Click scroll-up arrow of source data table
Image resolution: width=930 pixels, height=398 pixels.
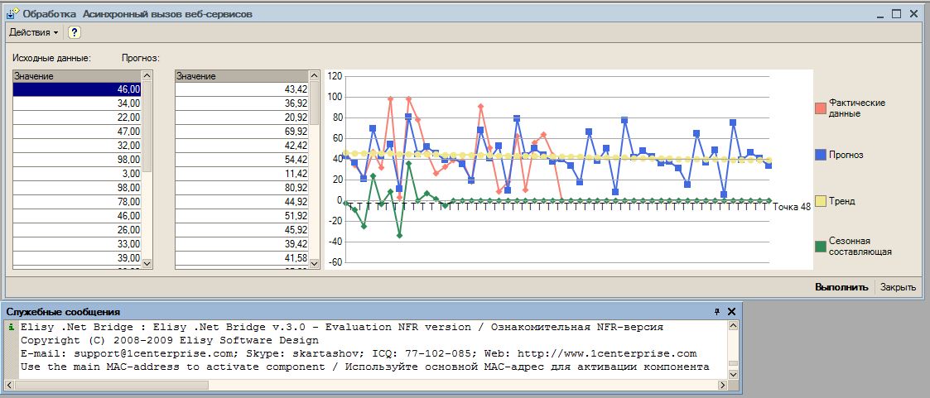coord(147,76)
